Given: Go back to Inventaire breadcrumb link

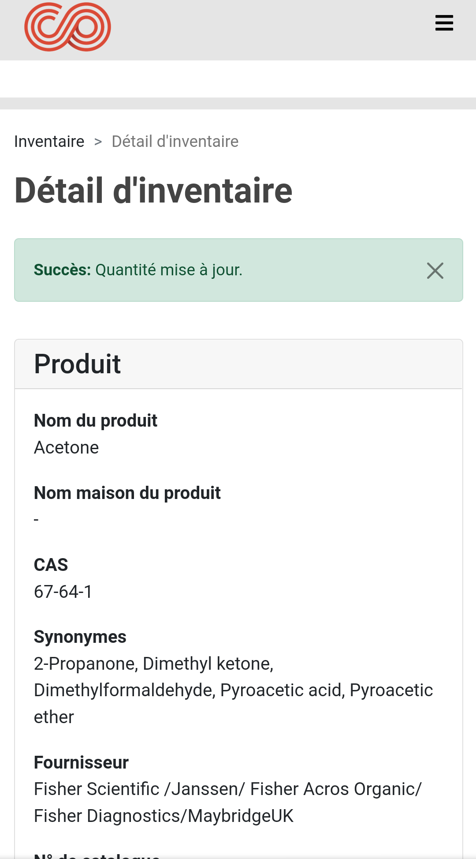Looking at the screenshot, I should click(x=49, y=142).
